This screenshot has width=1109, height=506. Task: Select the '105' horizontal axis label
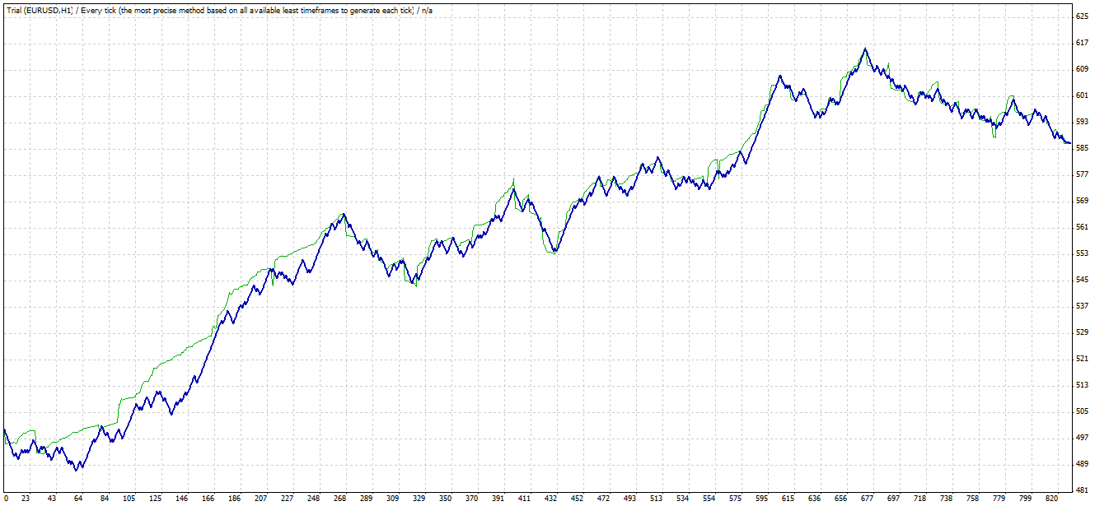click(x=129, y=499)
